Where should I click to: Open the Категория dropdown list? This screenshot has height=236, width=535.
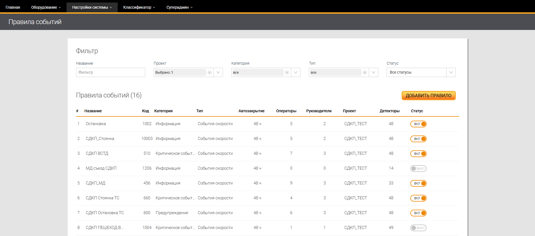(x=296, y=73)
